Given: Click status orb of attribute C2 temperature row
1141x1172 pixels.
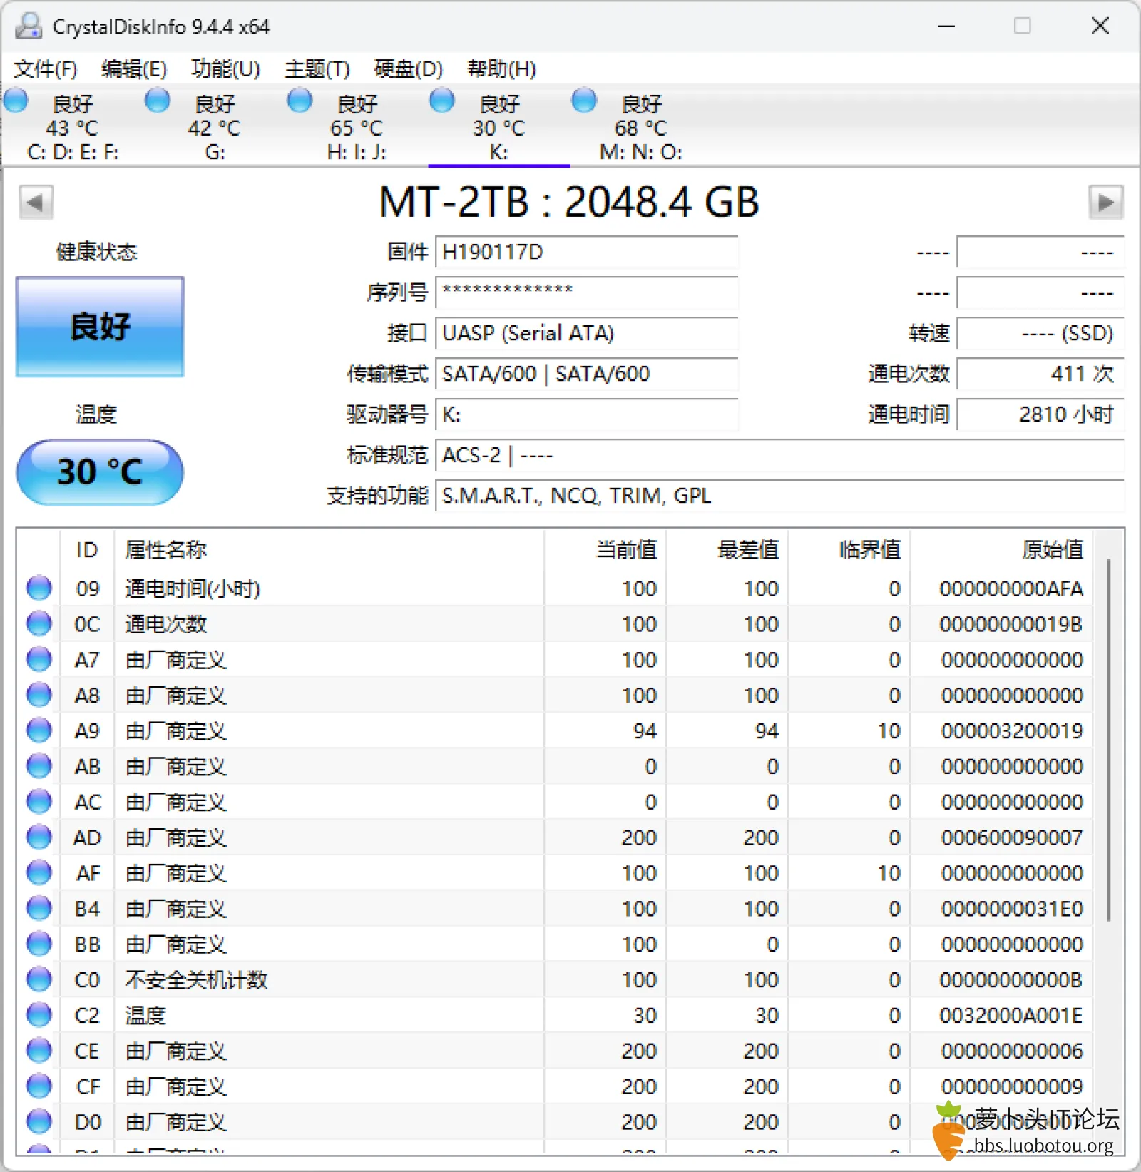Looking at the screenshot, I should [39, 1015].
